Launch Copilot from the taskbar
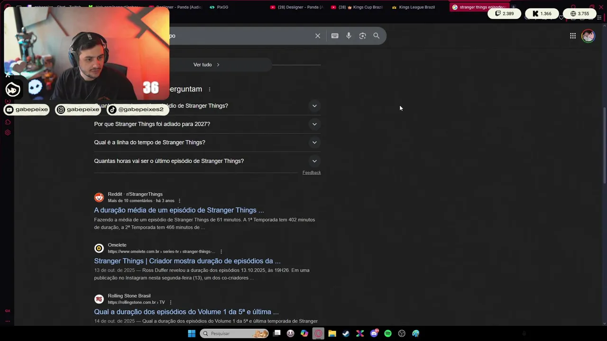Screen dimensions: 607x341 click(x=304, y=333)
